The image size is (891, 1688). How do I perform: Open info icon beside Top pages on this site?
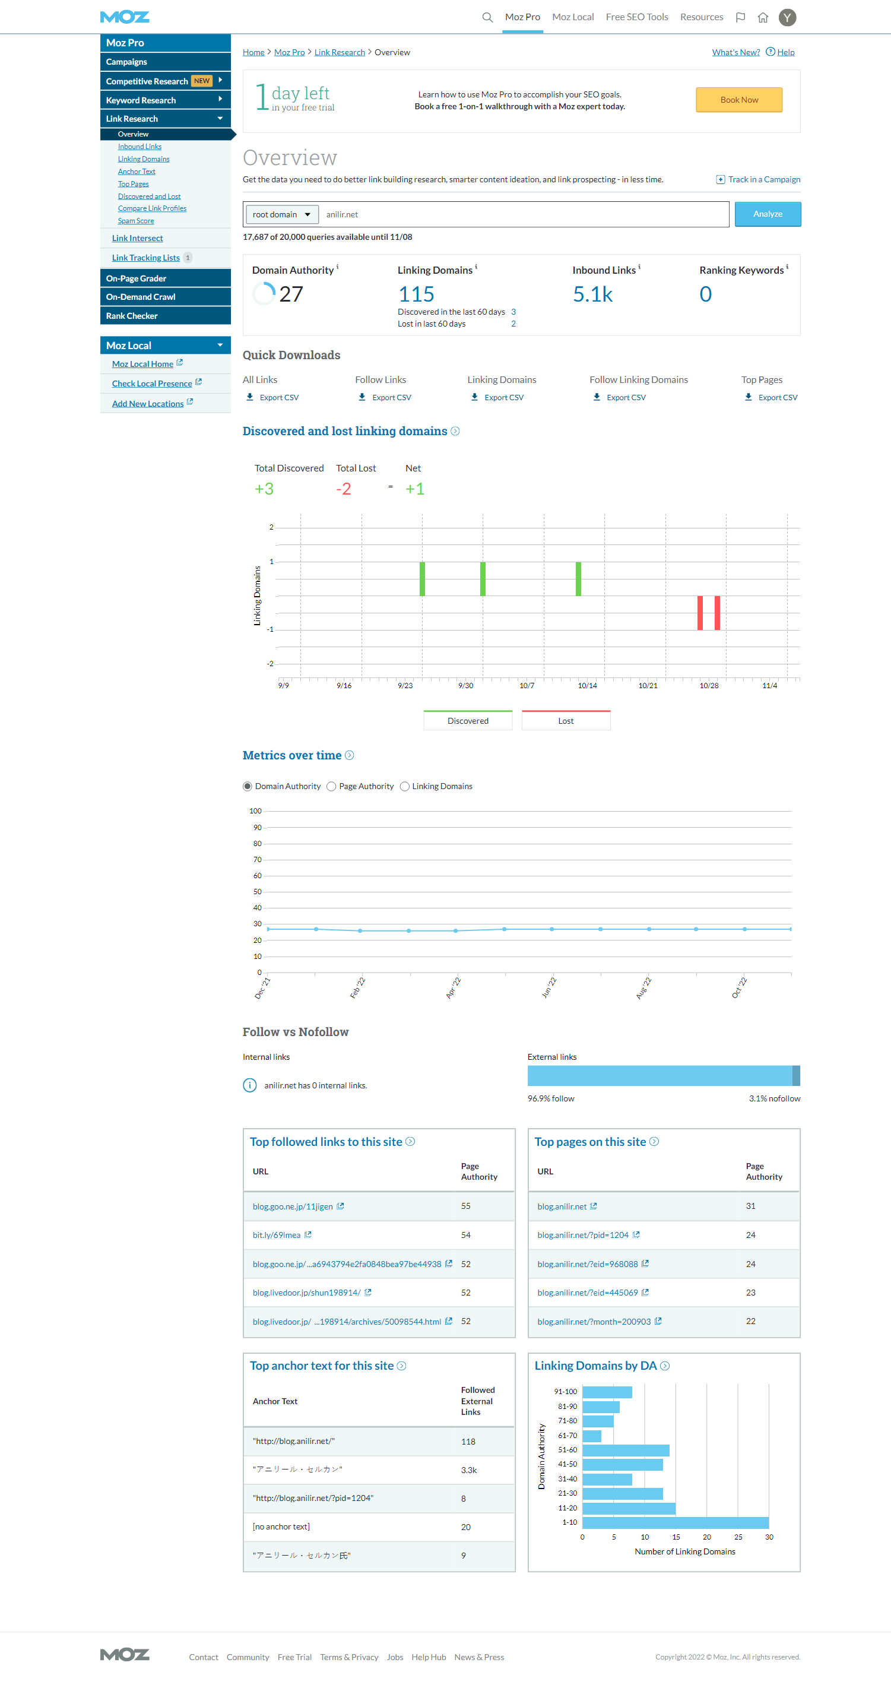(x=654, y=1142)
